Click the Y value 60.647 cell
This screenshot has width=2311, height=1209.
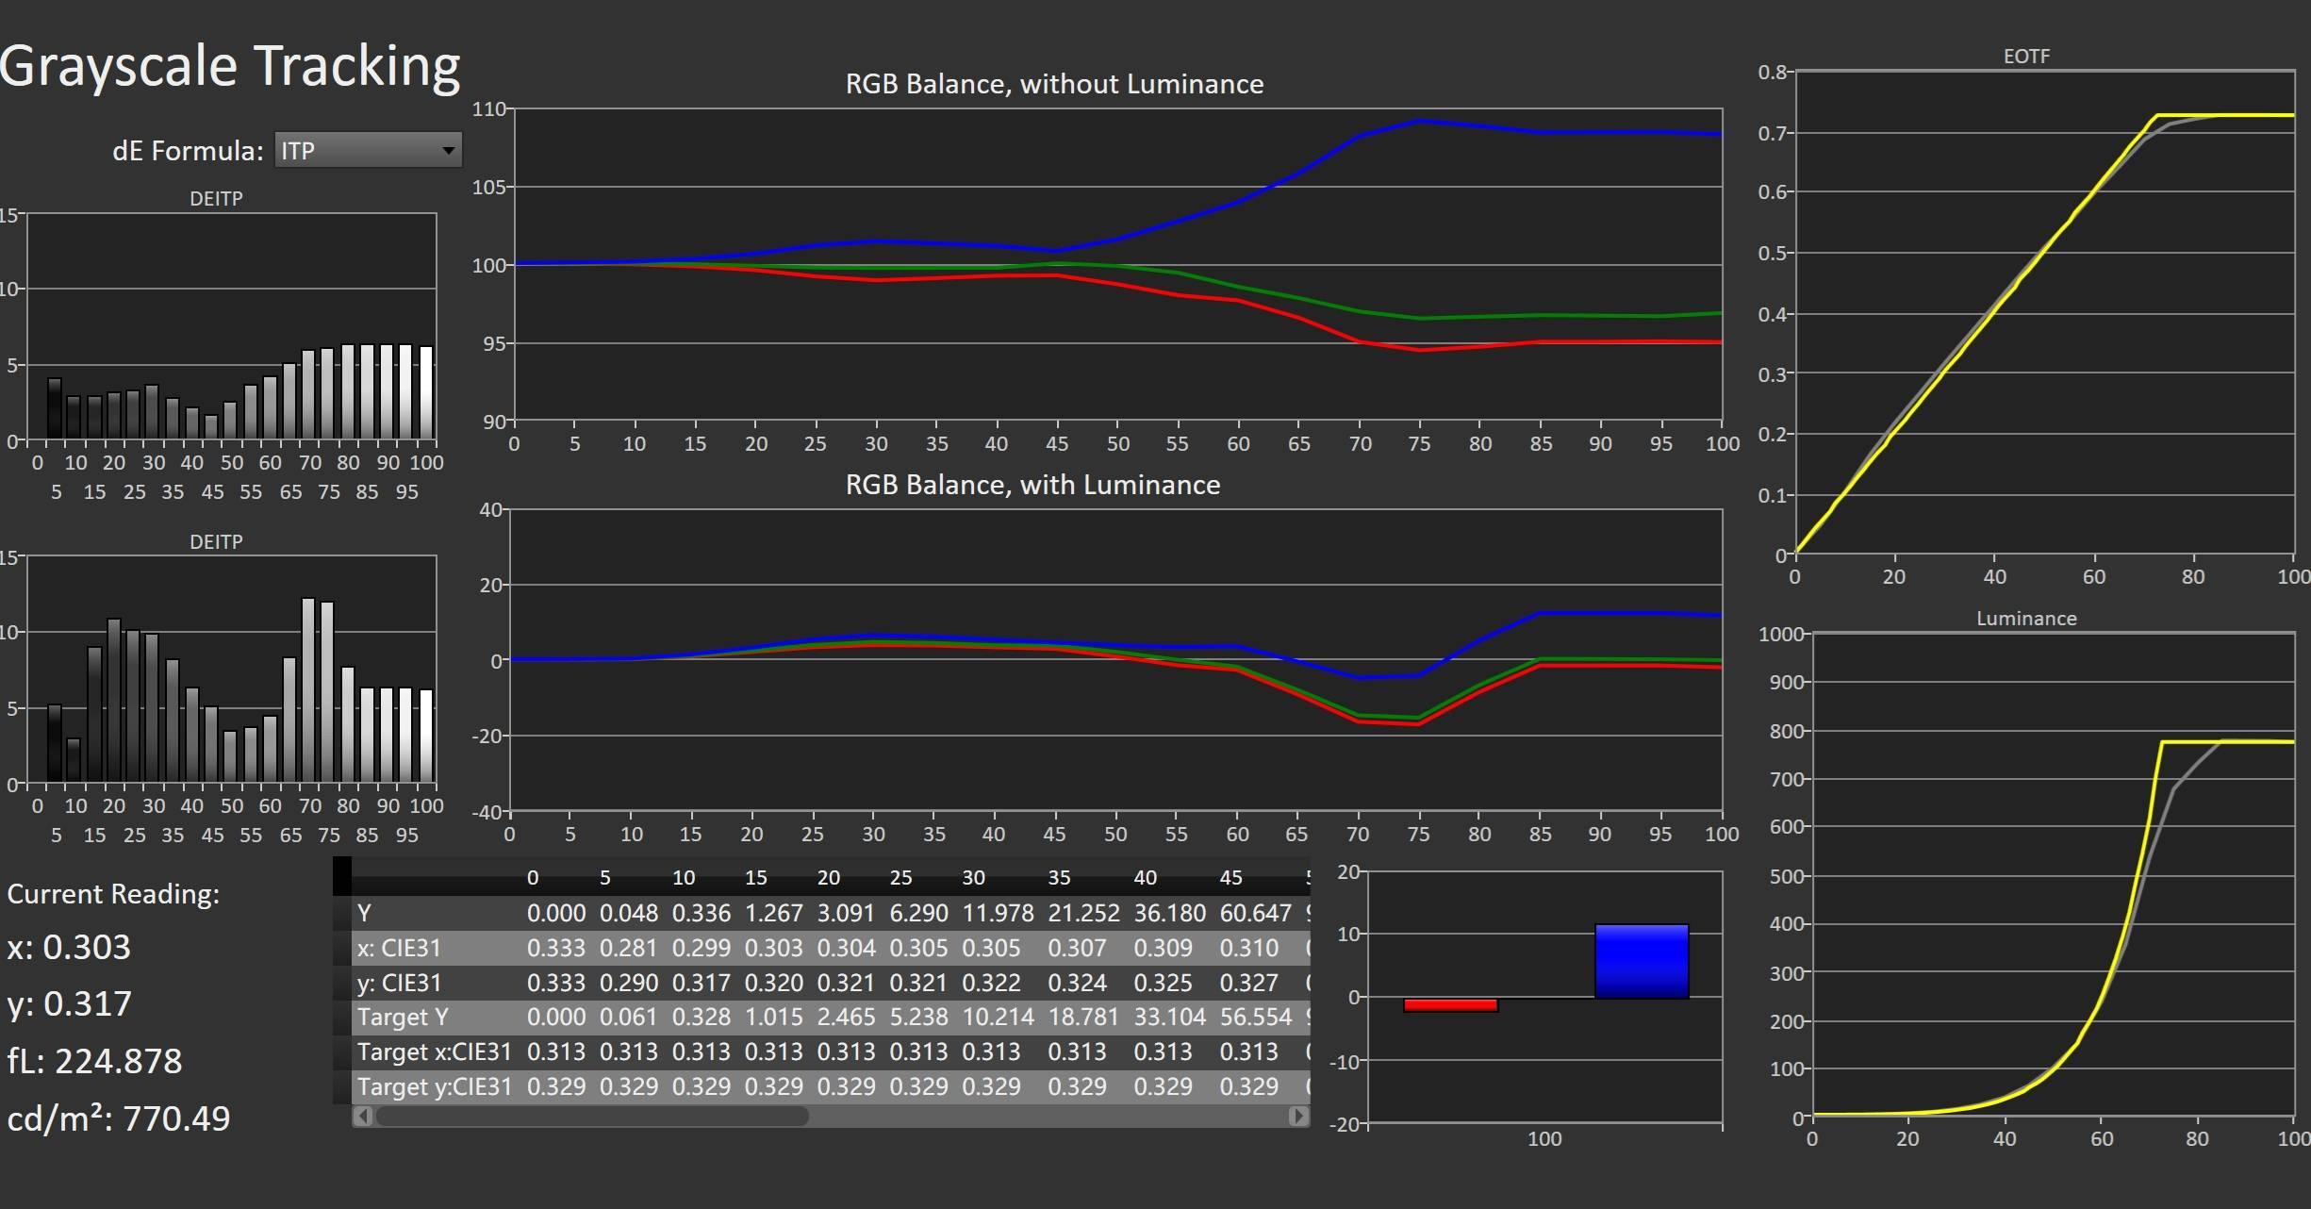point(1254,913)
